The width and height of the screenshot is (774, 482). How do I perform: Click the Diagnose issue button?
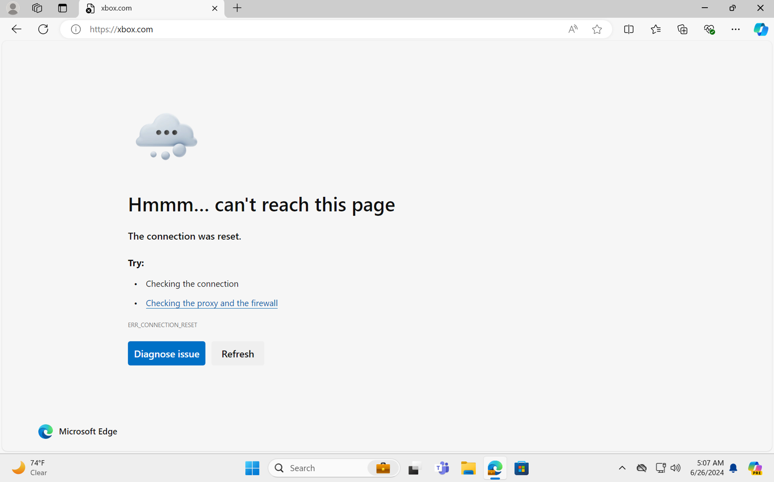[x=166, y=353]
